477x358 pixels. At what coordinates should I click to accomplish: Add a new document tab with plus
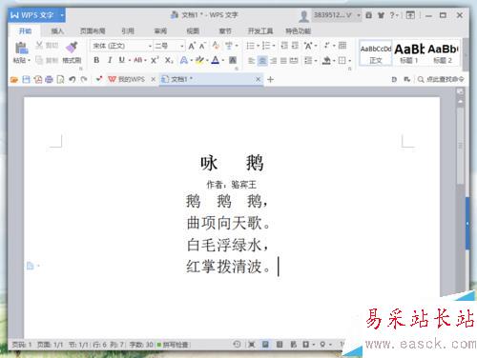click(x=270, y=79)
